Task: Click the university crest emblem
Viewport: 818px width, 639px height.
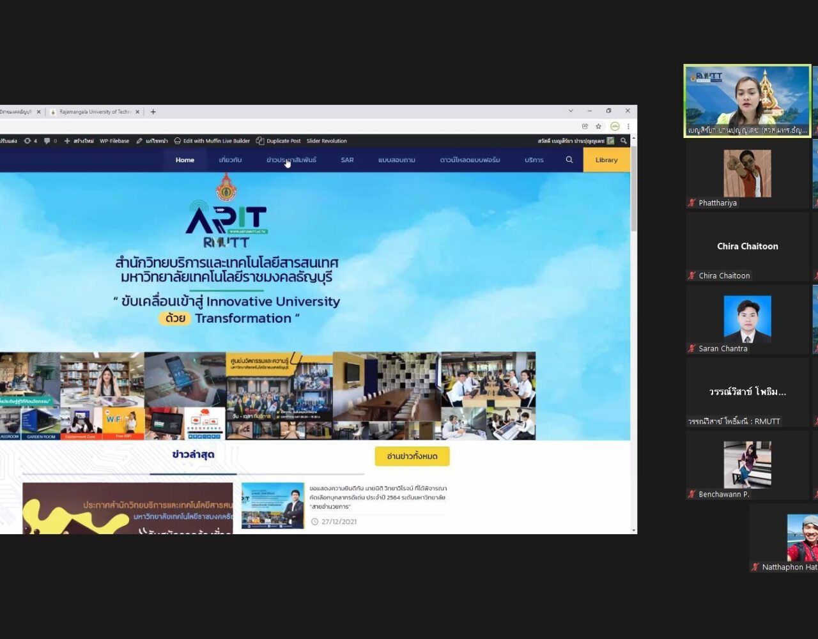Action: (225, 187)
